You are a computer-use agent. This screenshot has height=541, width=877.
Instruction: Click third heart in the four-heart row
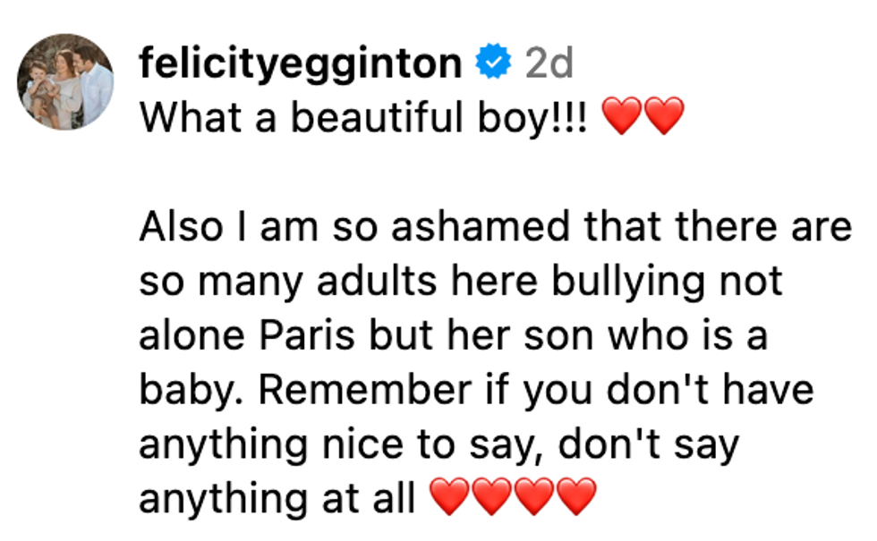click(x=534, y=496)
